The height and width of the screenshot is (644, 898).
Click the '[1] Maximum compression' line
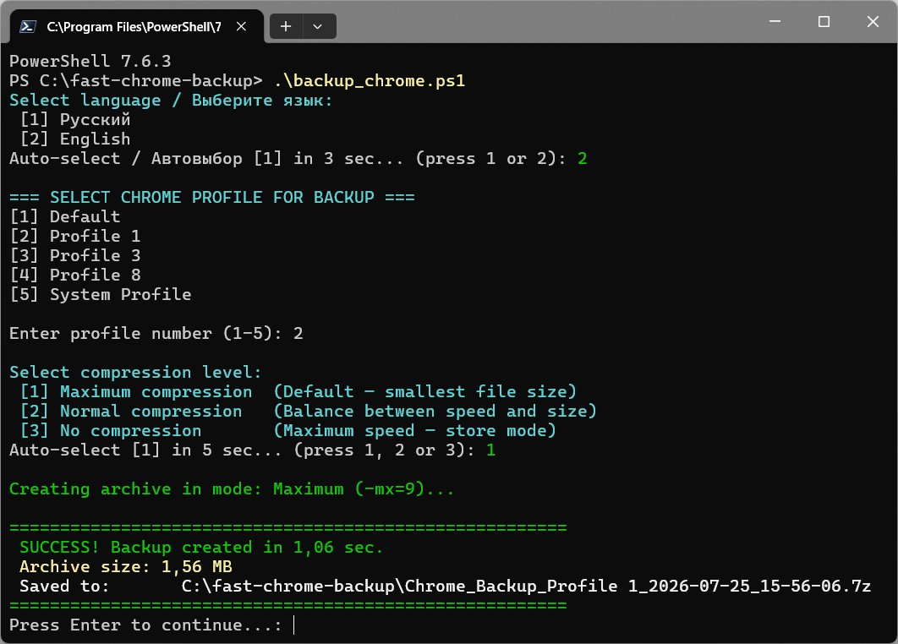click(x=298, y=392)
